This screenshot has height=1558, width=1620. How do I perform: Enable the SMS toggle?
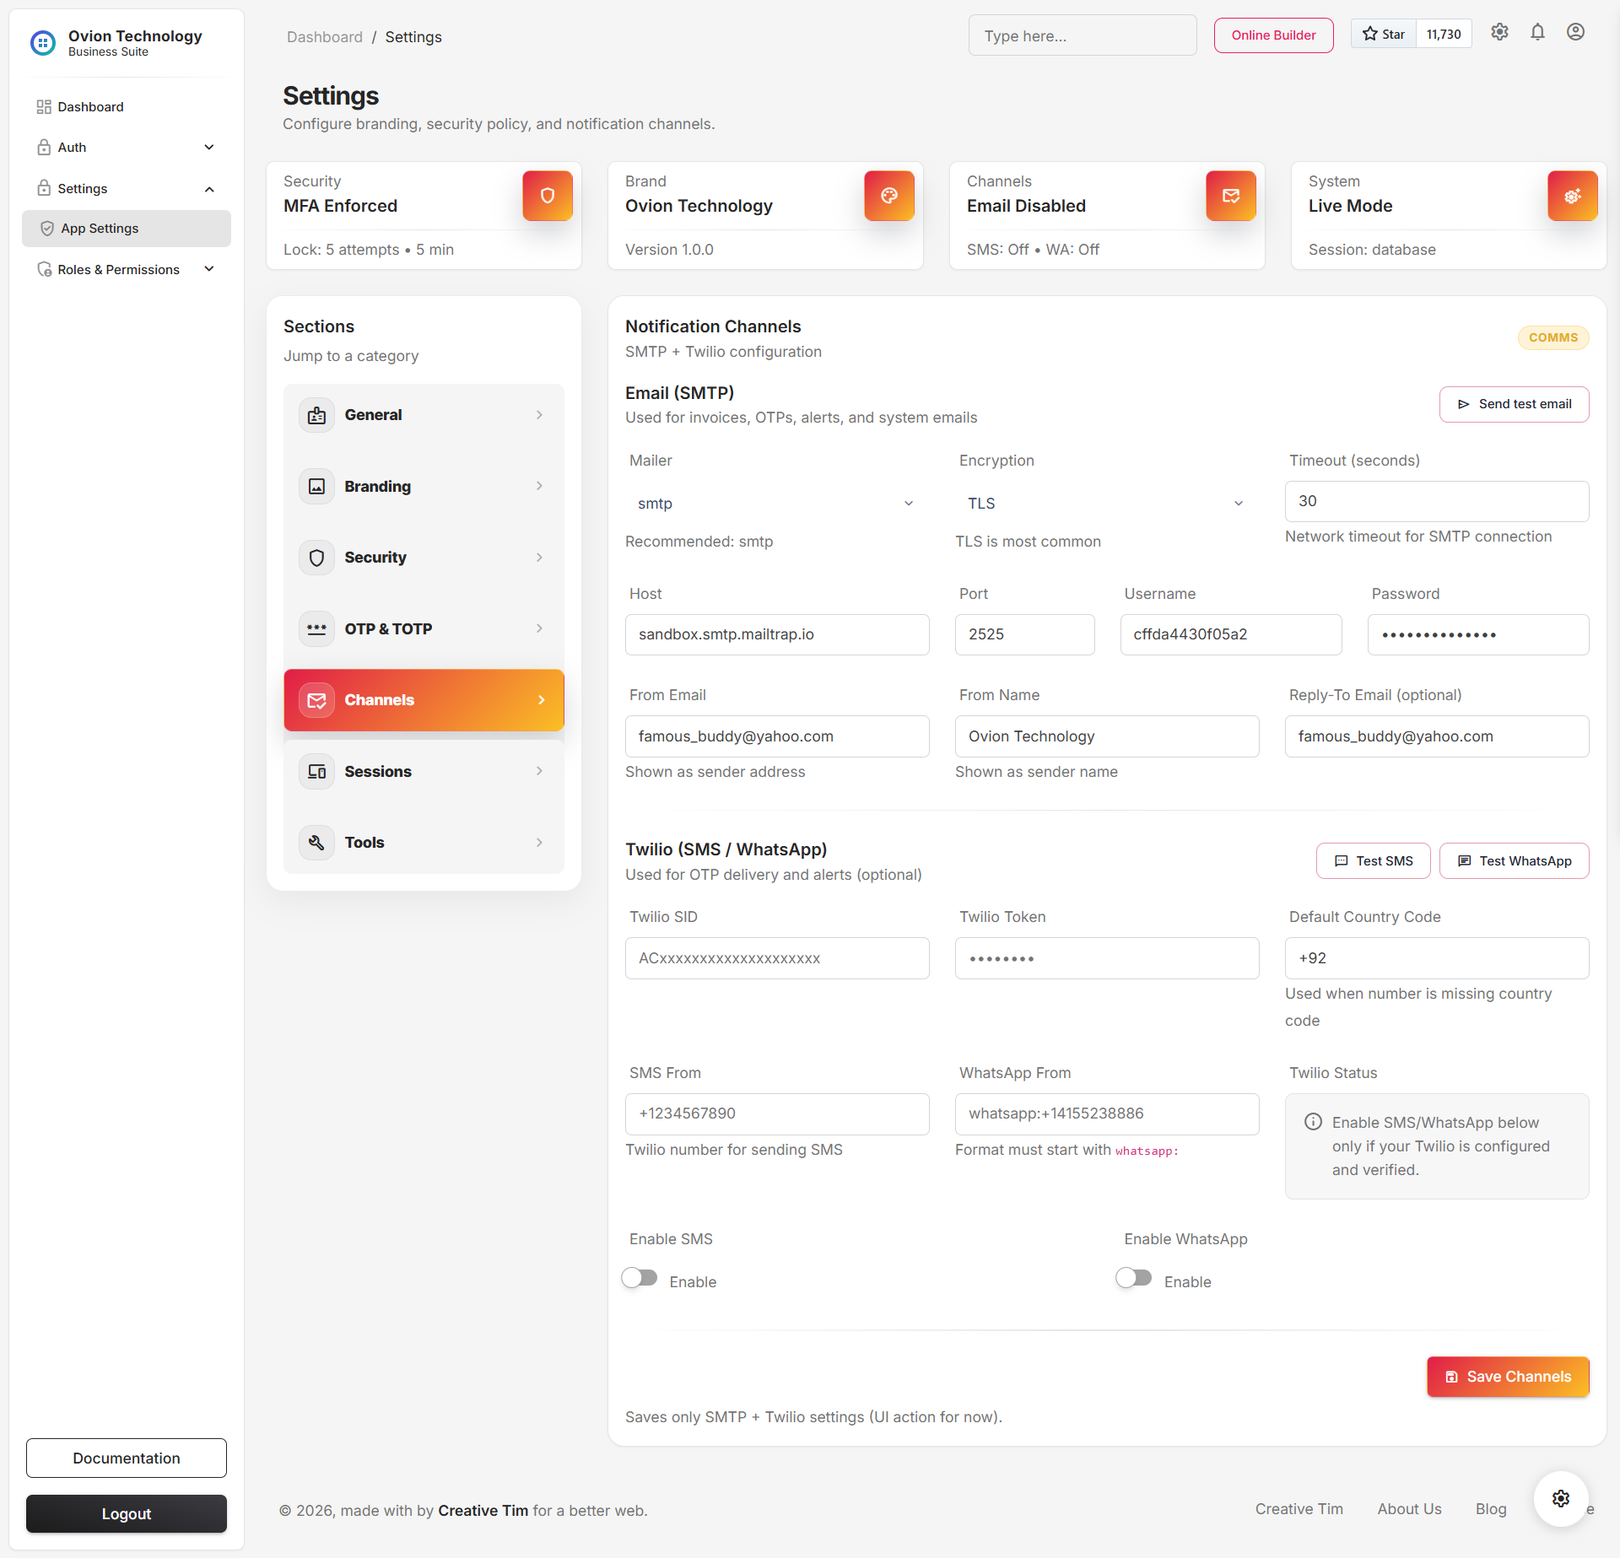tap(639, 1277)
